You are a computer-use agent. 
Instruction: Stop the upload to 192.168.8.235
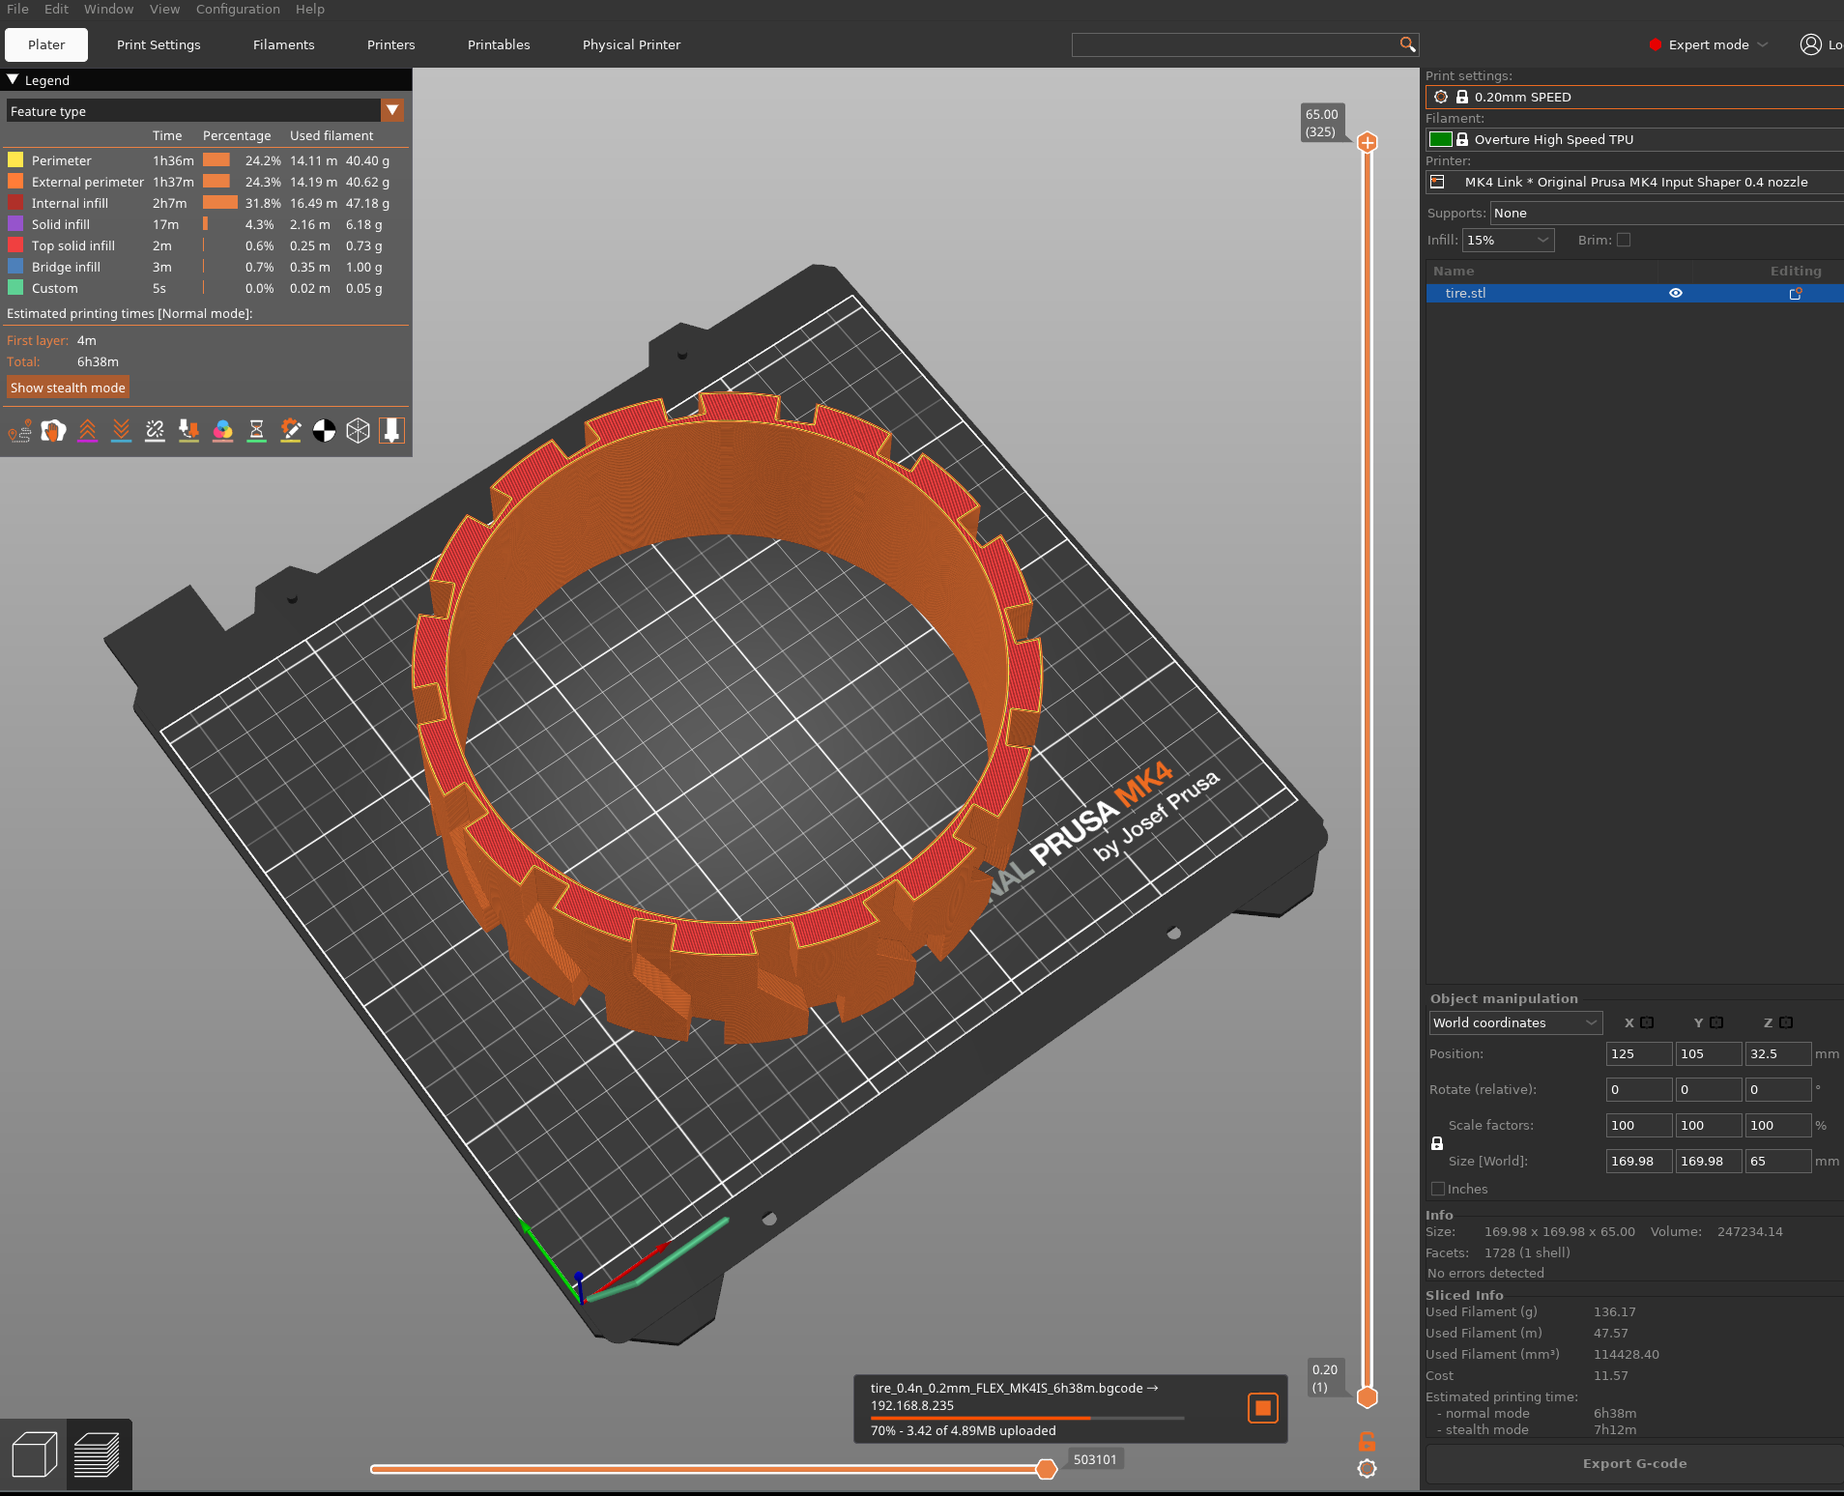tap(1262, 1408)
